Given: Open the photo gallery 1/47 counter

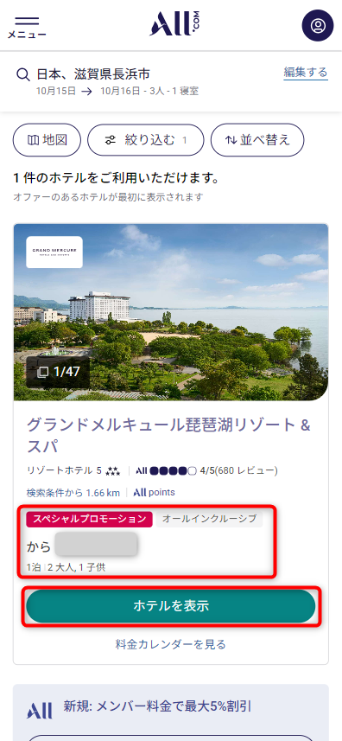Looking at the screenshot, I should click(58, 372).
